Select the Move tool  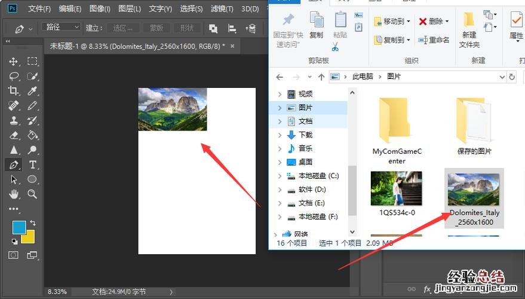click(x=13, y=62)
